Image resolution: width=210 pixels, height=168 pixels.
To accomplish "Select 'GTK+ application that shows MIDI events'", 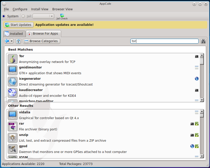I will click(x=50, y=73).
